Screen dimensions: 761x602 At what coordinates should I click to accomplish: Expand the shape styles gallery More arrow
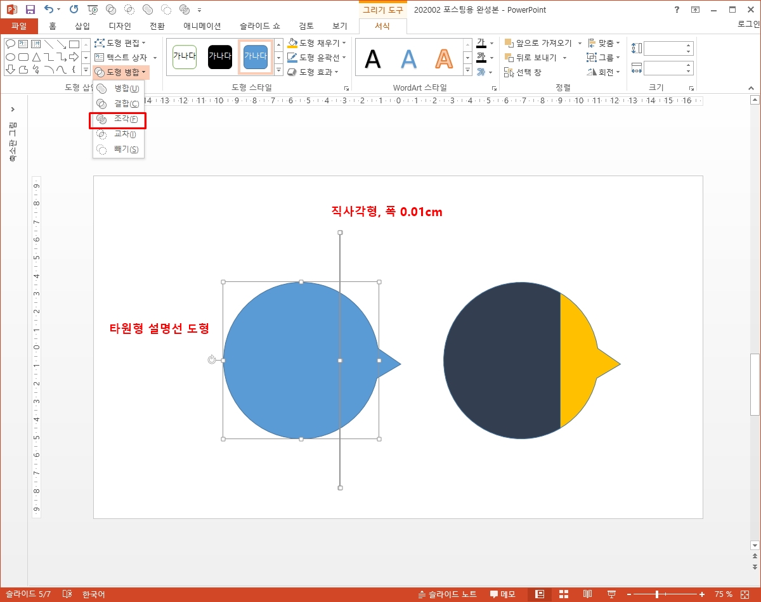click(x=278, y=71)
